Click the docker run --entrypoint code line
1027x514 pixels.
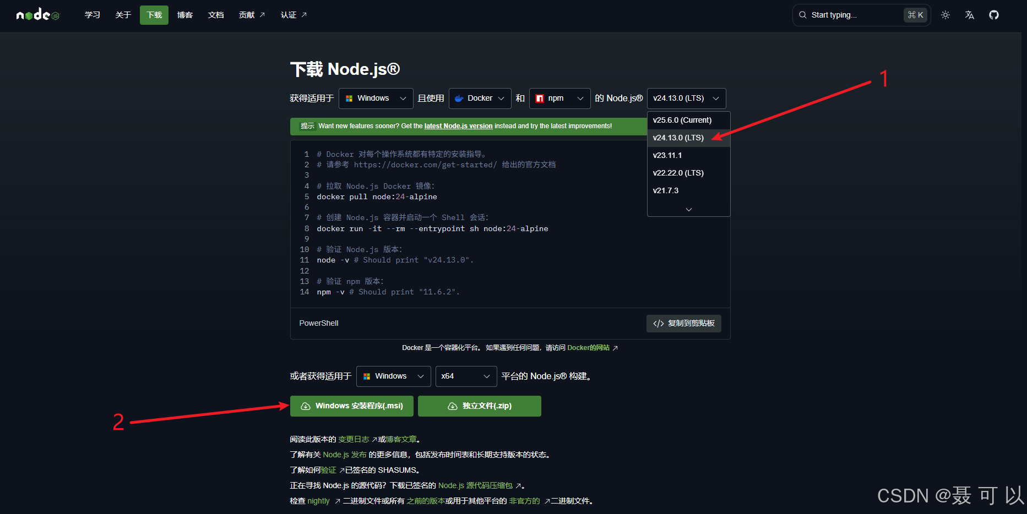pyautogui.click(x=432, y=229)
